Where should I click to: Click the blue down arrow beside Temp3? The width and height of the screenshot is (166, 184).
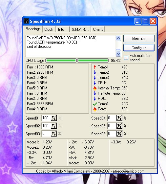[95, 78]
